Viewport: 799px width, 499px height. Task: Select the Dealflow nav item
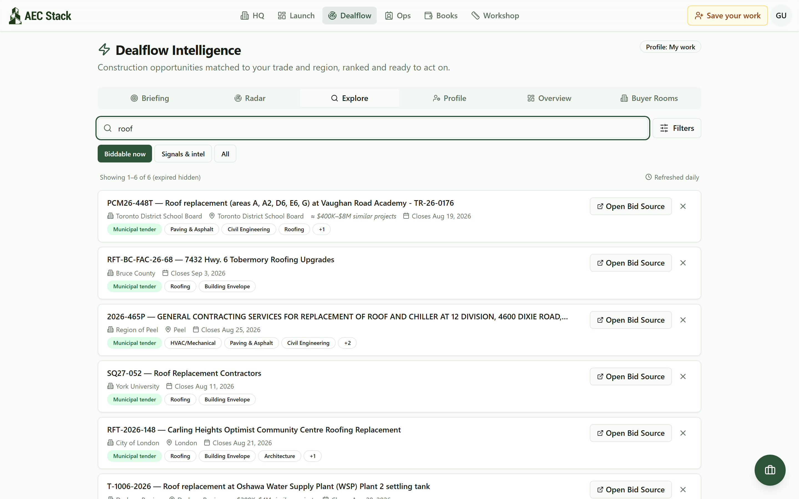coord(349,16)
